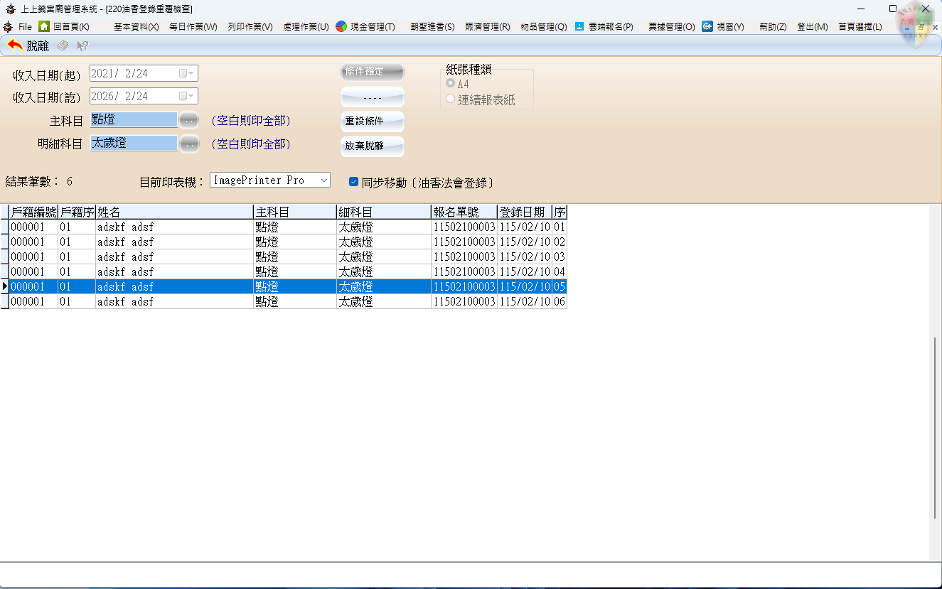942x589 pixels.
Task: Click the app logo beside the File menu
Action: pyautogui.click(x=8, y=26)
